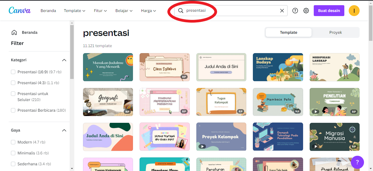373x171 pixels.
Task: Open the Template dropdown menu
Action: point(75,11)
